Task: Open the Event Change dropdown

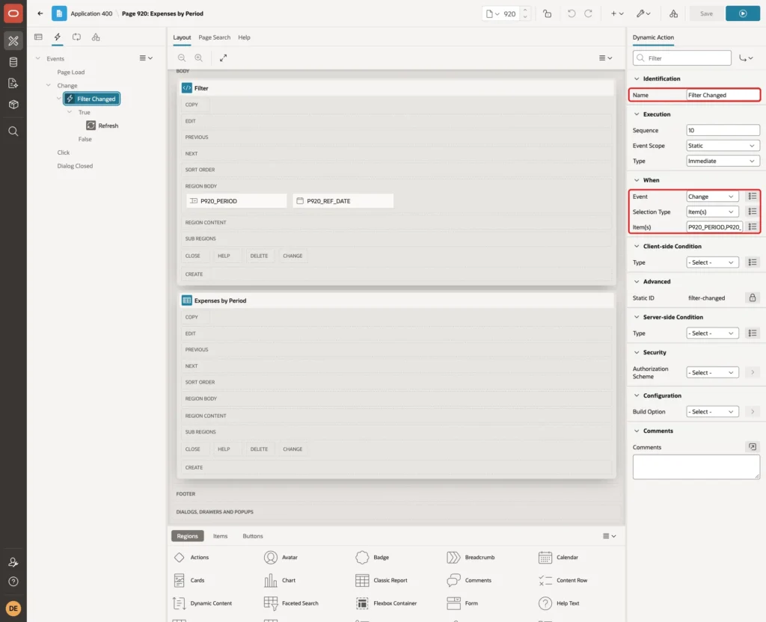Action: [712, 197]
